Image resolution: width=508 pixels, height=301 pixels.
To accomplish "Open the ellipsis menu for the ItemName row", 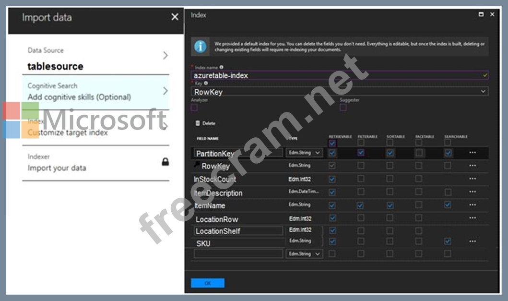I will click(x=473, y=205).
